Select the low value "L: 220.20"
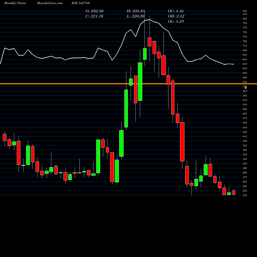 136,16
